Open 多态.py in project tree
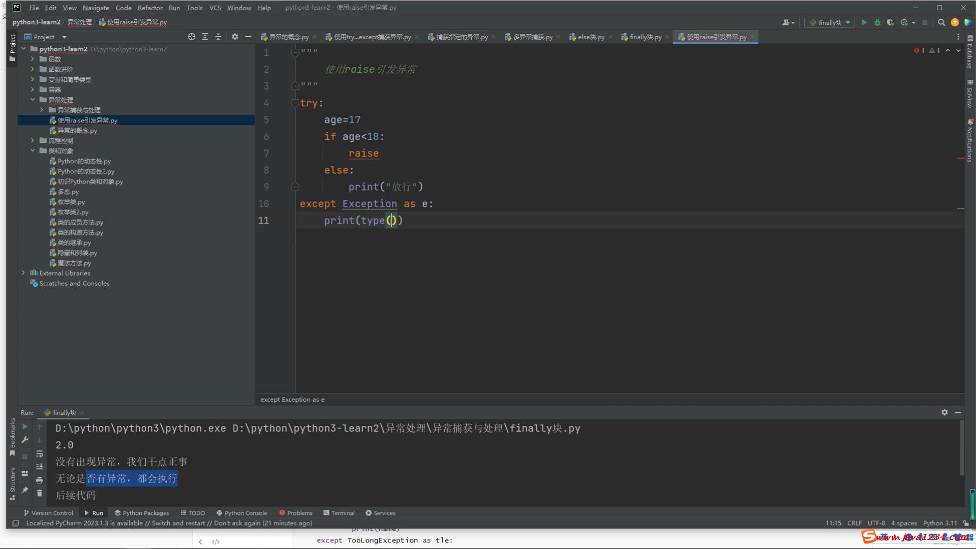This screenshot has width=976, height=549. click(x=68, y=192)
